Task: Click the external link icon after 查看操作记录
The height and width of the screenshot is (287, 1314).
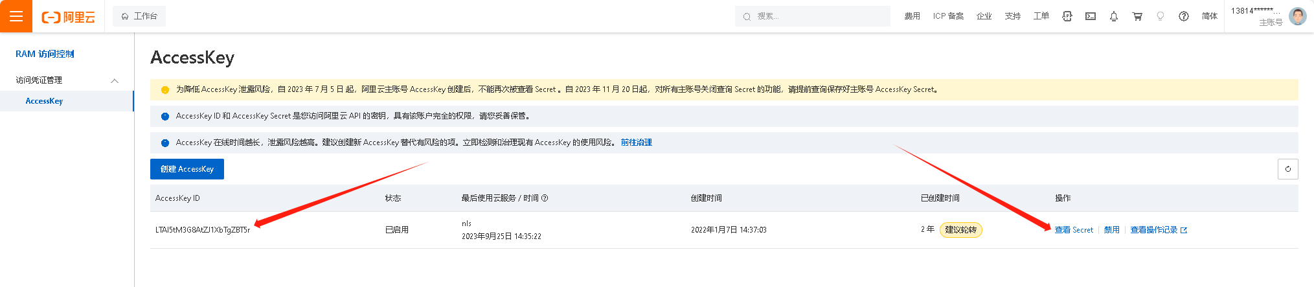Action: coord(1184,230)
